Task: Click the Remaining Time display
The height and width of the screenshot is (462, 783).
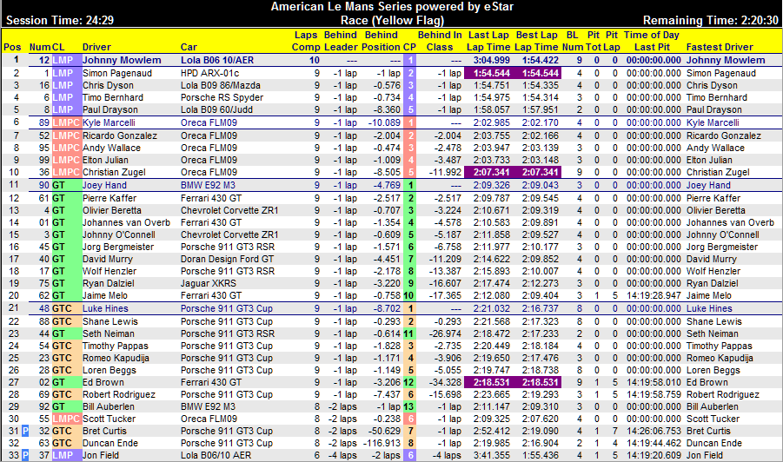Action: (x=710, y=20)
